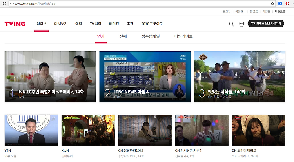The width and height of the screenshot is (294, 162).
Task: Open the rank 2 JTBC NEWS thumbnail
Action: pyautogui.click(x=145, y=77)
